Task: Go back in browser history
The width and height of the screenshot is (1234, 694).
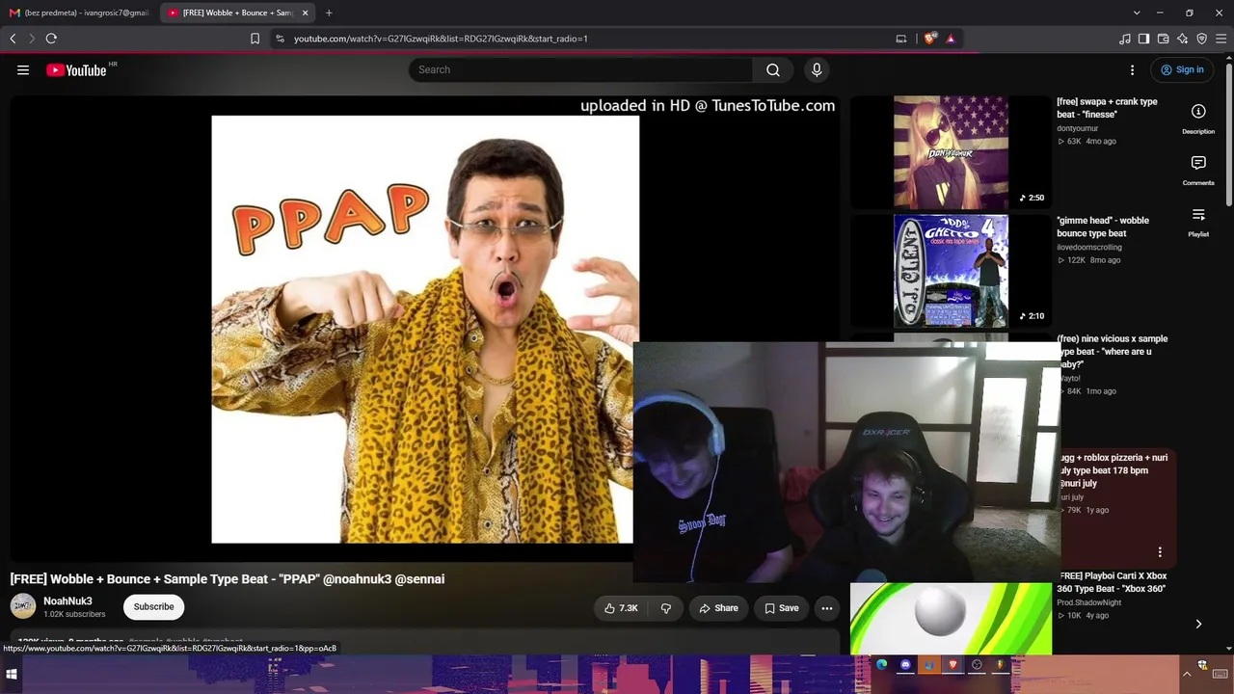Action: click(13, 39)
